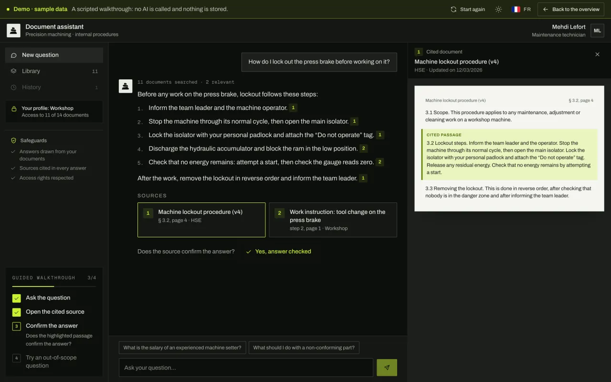
Task: Click 'Yes, answer checked' confirmation
Action: [278, 251]
